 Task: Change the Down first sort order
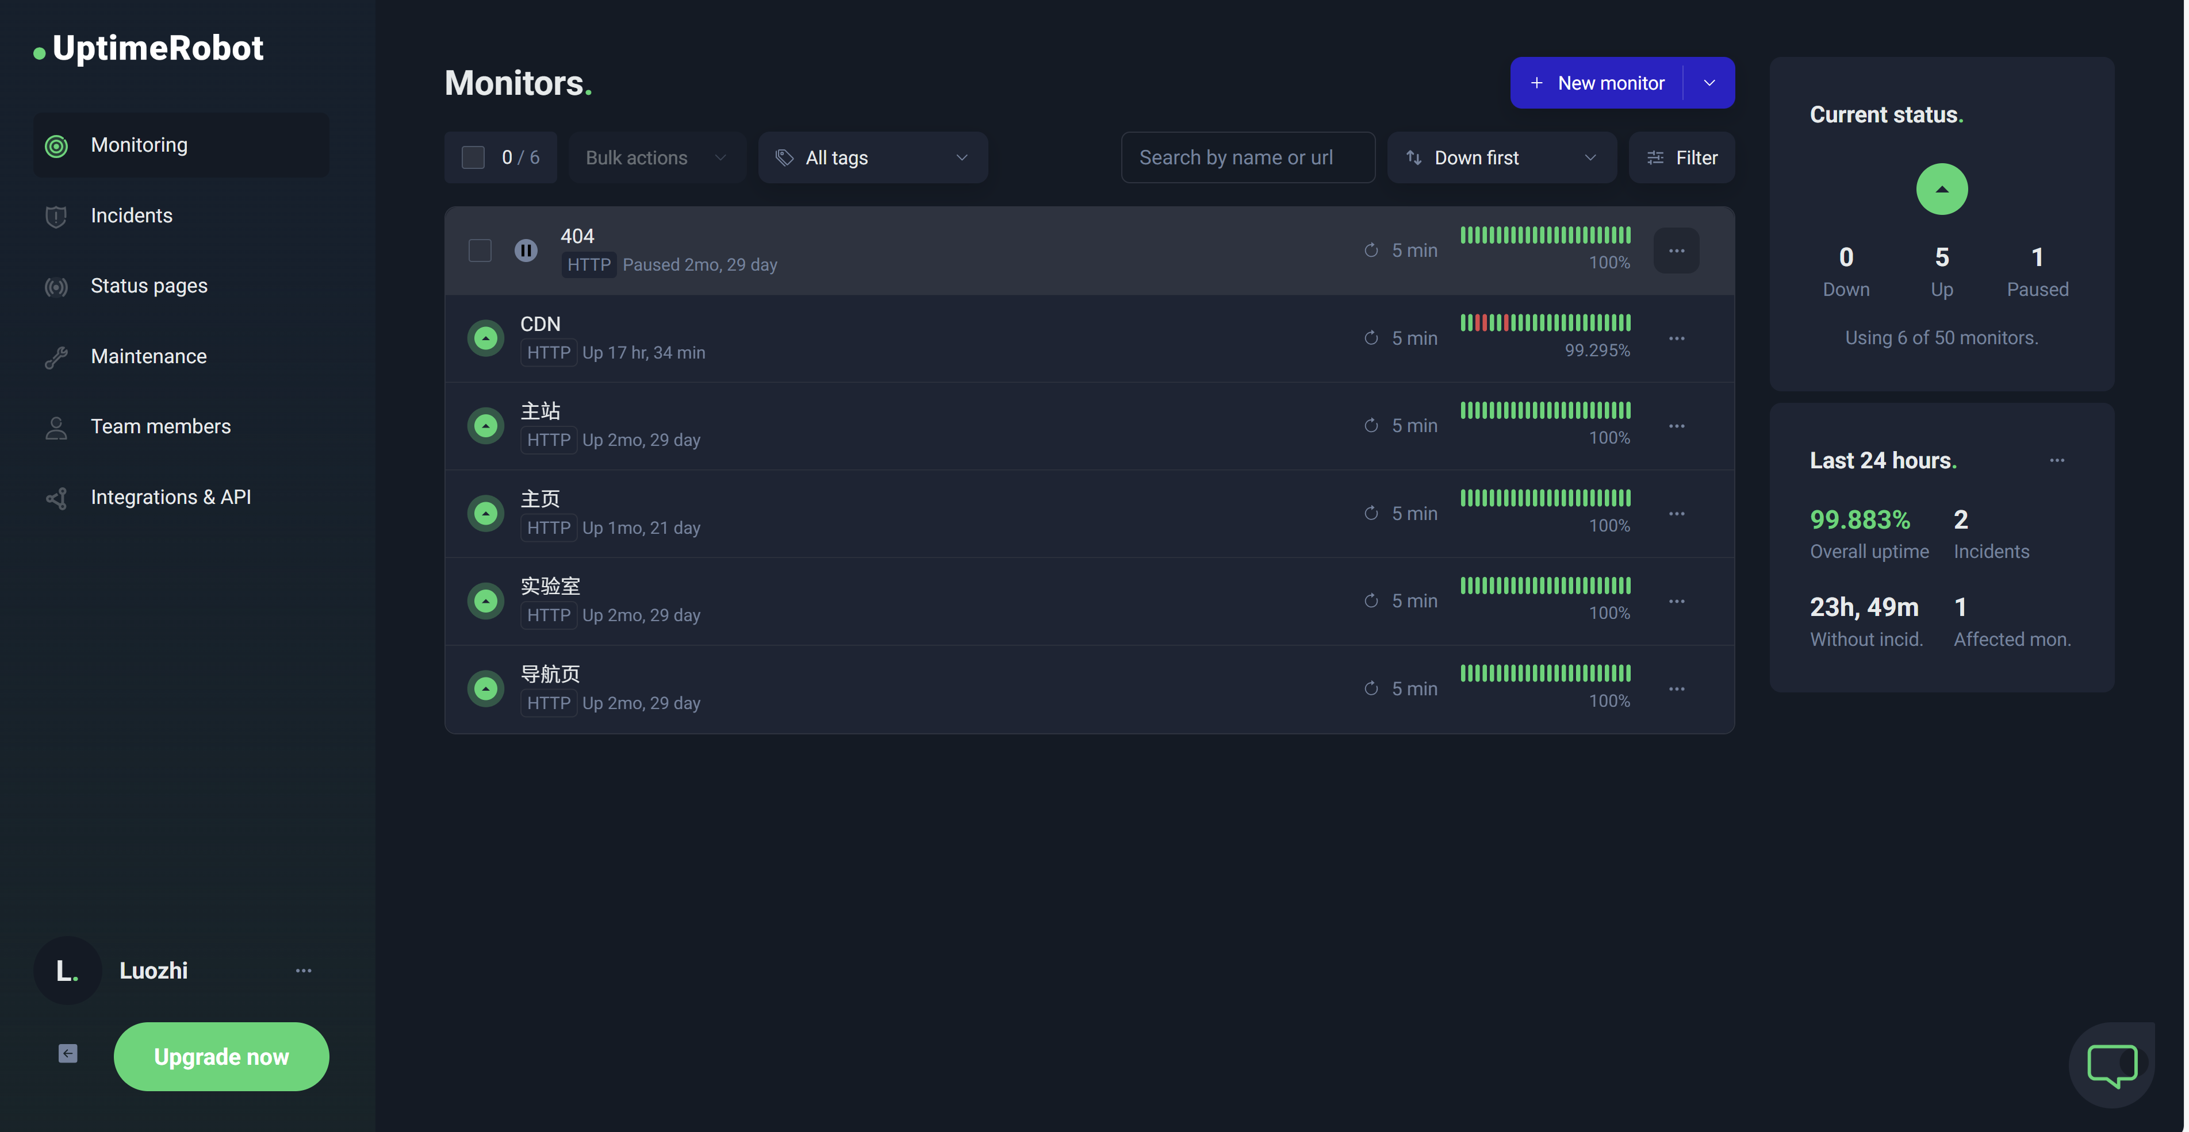(1501, 158)
